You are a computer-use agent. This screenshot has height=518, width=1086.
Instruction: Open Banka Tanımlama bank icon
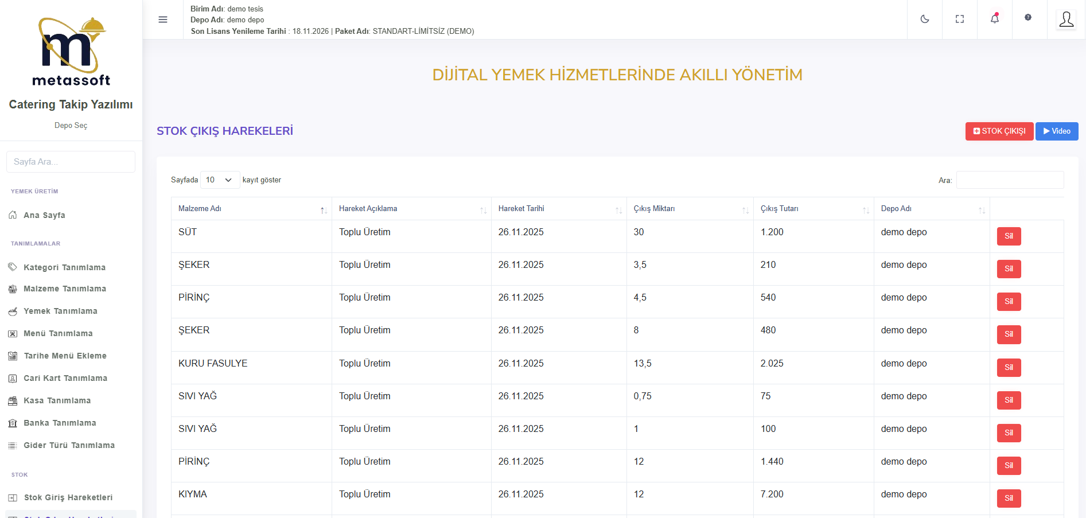(x=13, y=423)
